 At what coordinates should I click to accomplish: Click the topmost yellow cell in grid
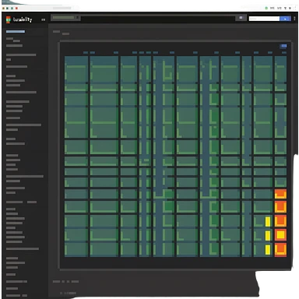tap(268, 222)
